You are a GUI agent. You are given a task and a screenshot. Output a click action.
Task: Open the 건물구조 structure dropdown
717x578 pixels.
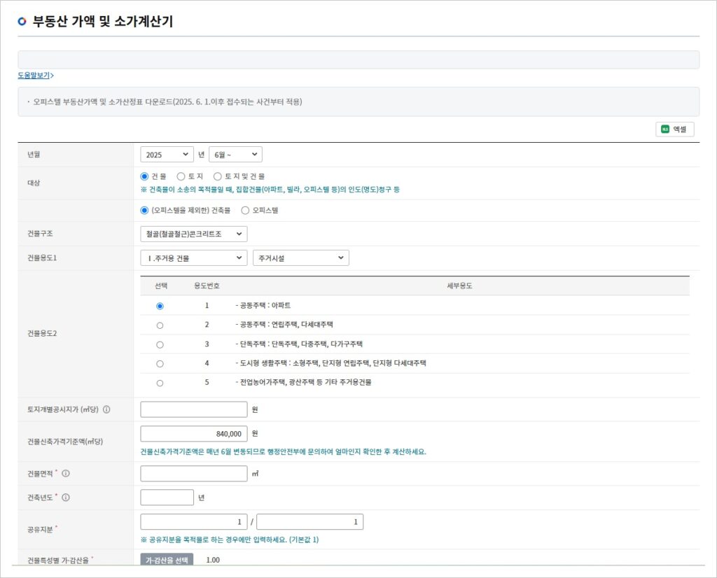click(x=194, y=234)
